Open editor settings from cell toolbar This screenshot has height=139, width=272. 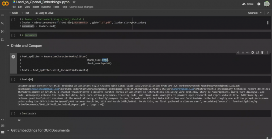point(253,52)
